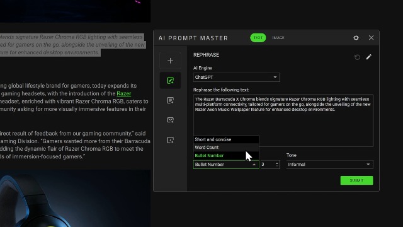Click the AI Engine label
The height and width of the screenshot is (227, 403).
coord(203,68)
